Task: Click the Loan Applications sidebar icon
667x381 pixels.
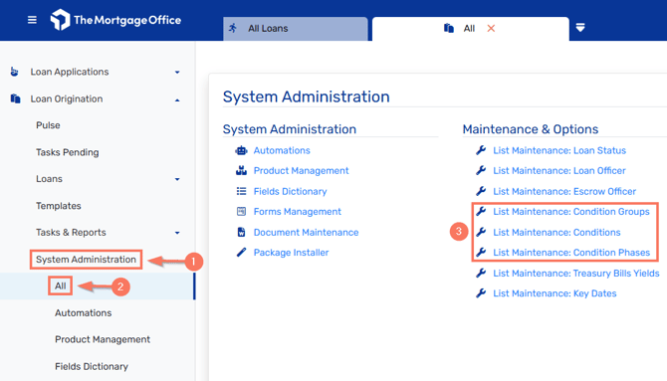Action: [x=15, y=72]
